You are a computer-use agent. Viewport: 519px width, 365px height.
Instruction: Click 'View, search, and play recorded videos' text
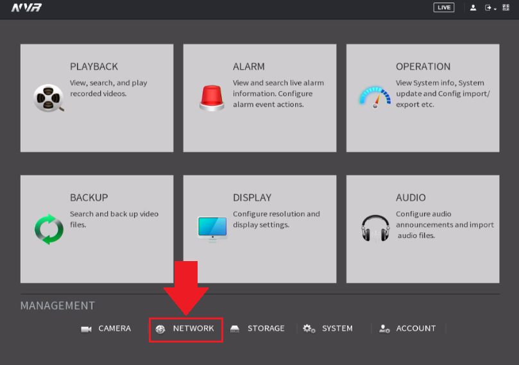tap(108, 88)
